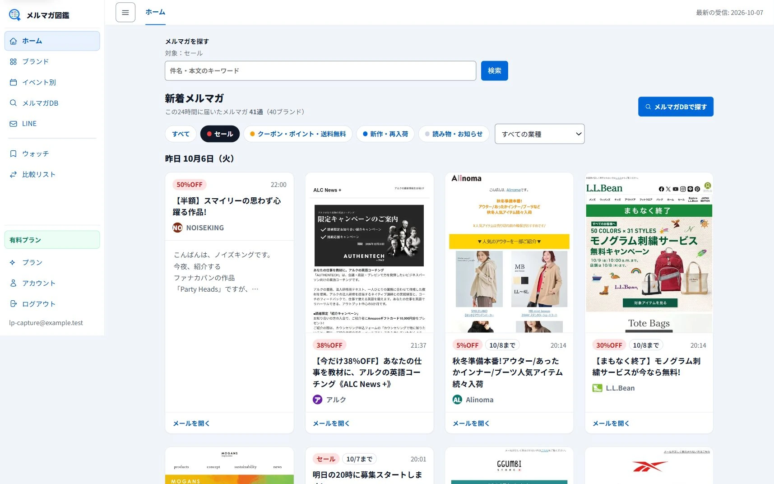The height and width of the screenshot is (484, 774).
Task: Expand the すべての業種 dropdown
Action: (x=539, y=134)
